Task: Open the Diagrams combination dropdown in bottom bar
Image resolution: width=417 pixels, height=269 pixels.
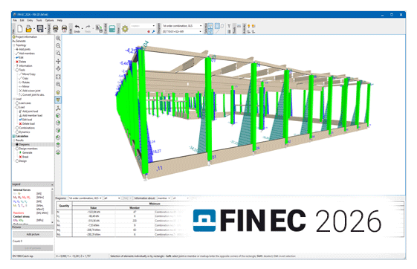Action: click(x=85, y=198)
